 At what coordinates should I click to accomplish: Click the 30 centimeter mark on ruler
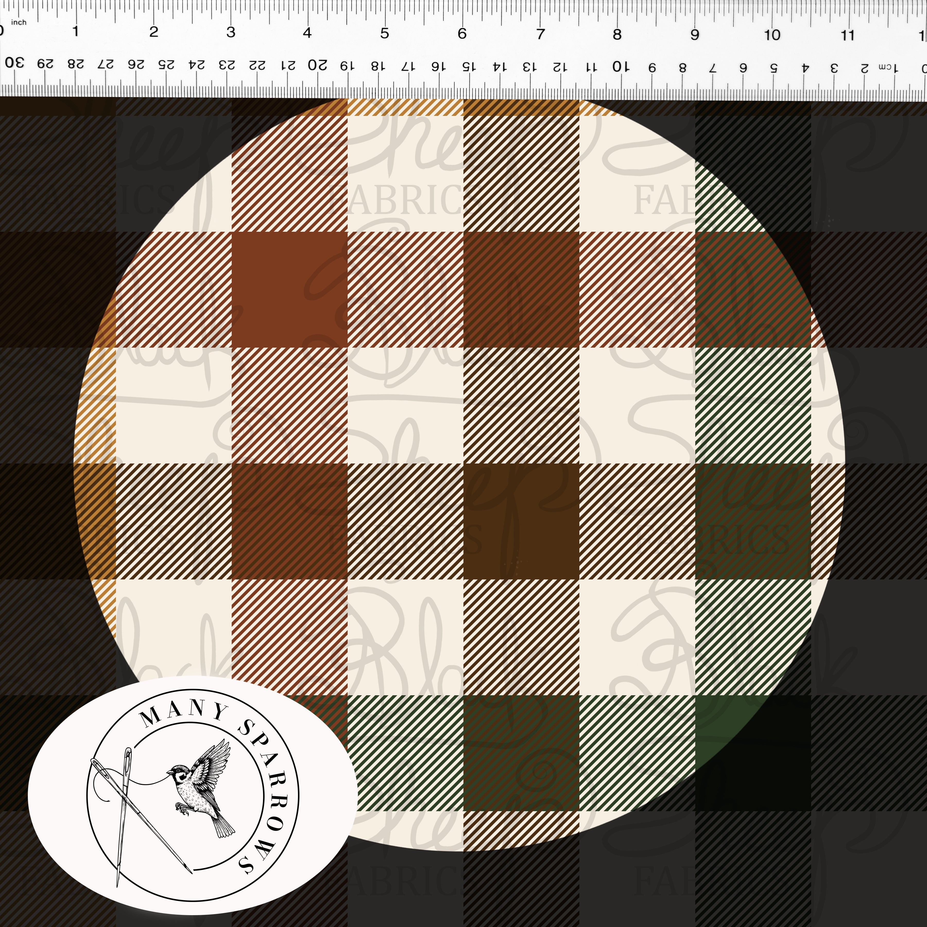tap(14, 62)
